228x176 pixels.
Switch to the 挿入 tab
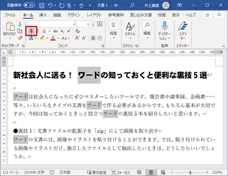click(43, 15)
